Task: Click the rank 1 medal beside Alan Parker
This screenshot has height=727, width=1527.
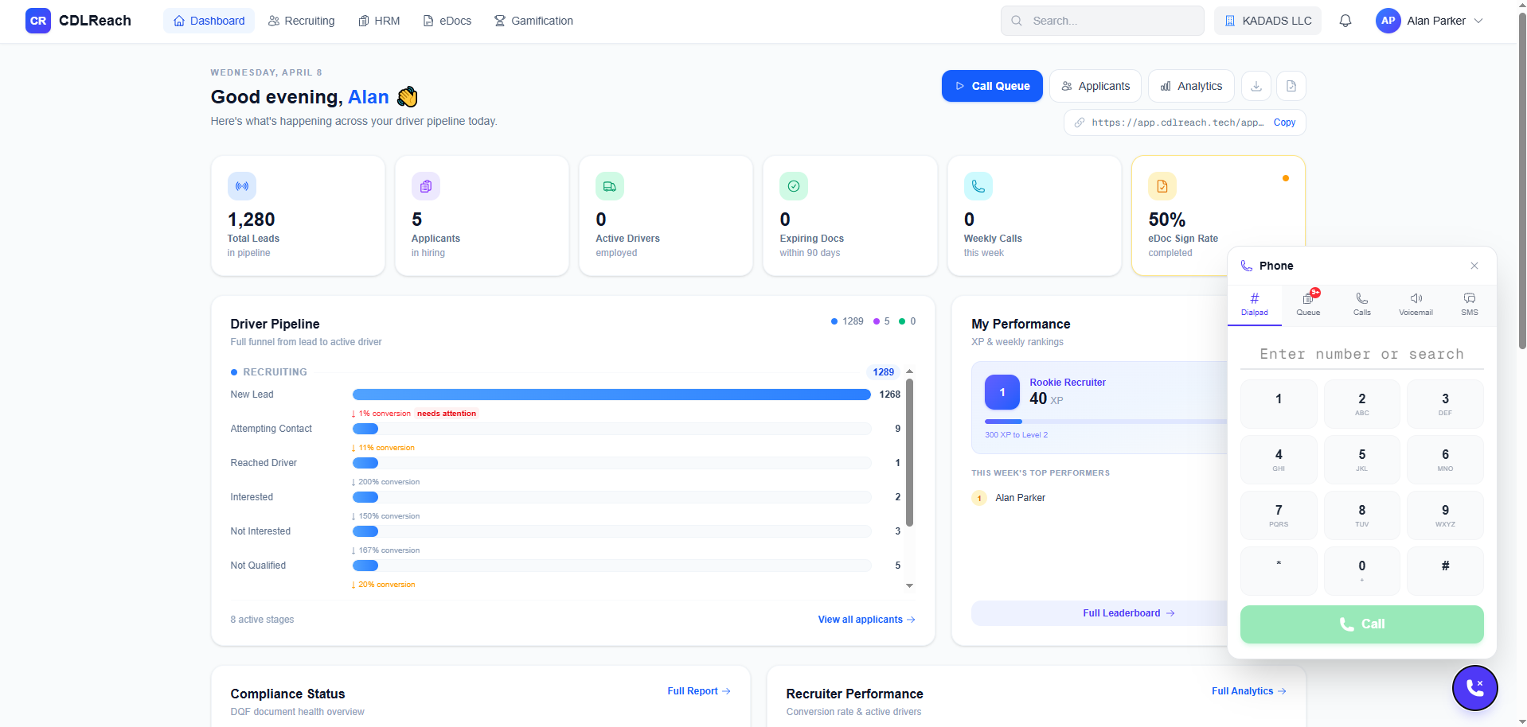Action: coord(979,498)
